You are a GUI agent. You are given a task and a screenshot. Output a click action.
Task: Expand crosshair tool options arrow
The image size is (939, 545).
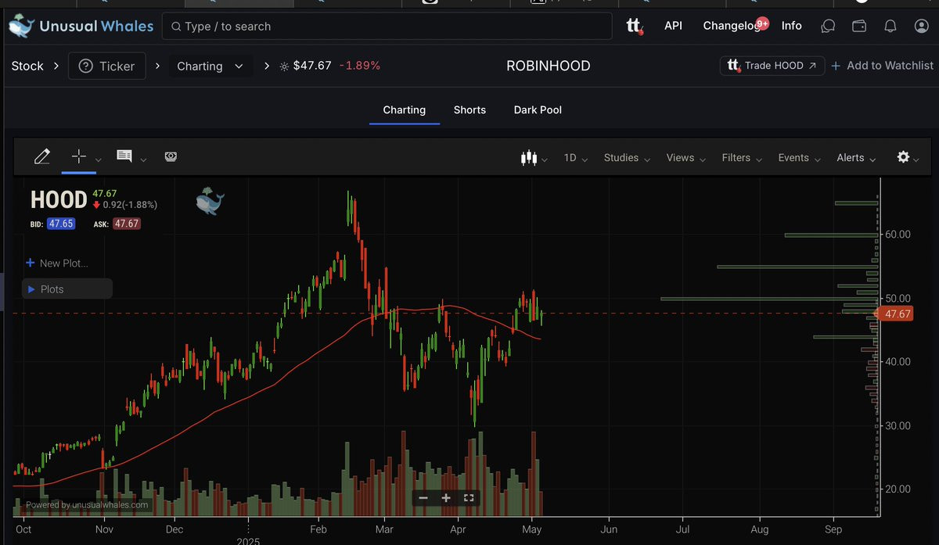(x=99, y=160)
